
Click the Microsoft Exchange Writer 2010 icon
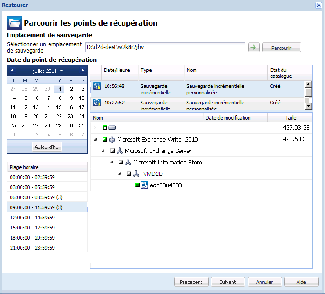click(112, 139)
